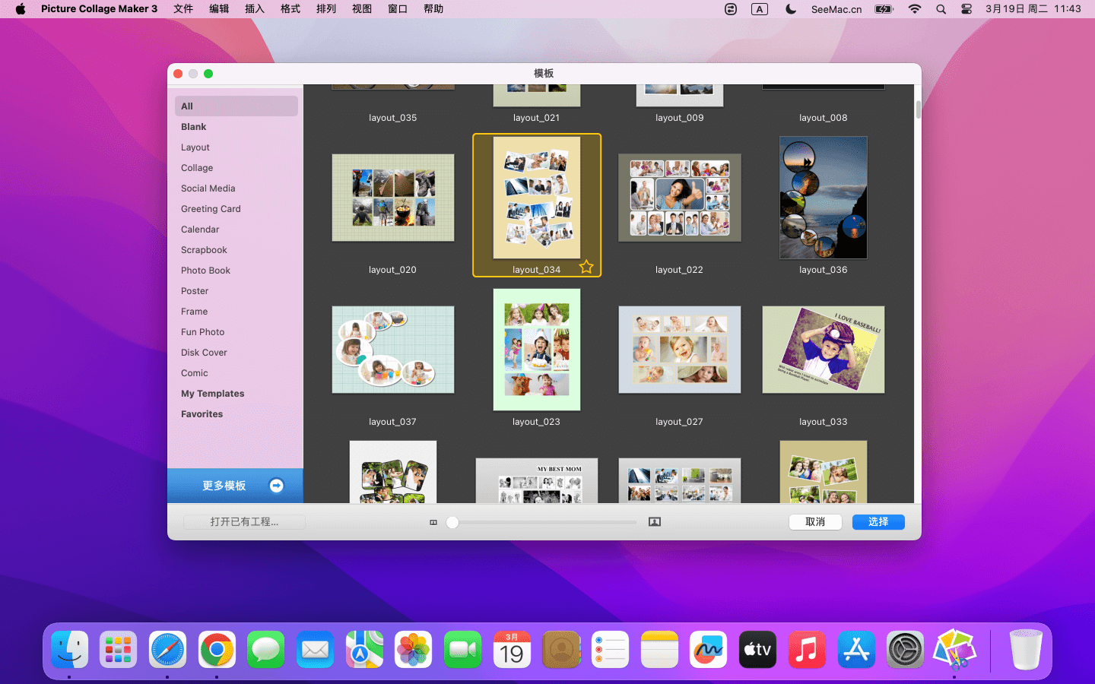Adjust the thumbnail size slider handle
The width and height of the screenshot is (1095, 684).
click(x=452, y=522)
